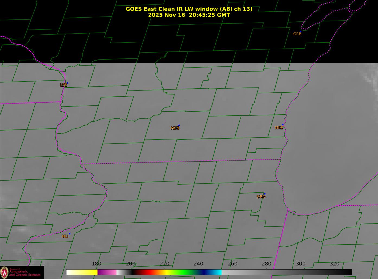Click the GRB station marker dot

point(300,32)
